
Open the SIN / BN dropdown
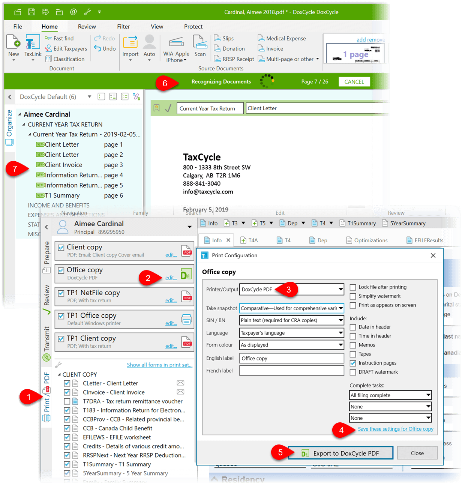click(x=292, y=320)
